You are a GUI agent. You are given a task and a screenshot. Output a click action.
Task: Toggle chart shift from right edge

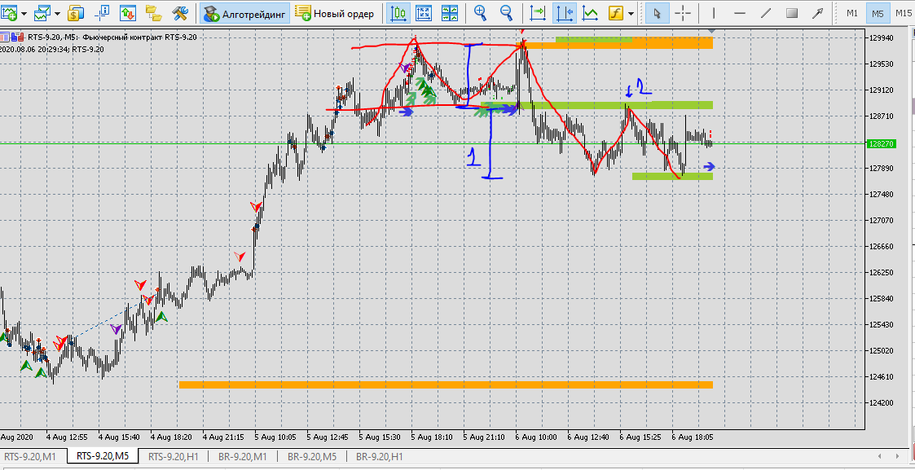564,13
